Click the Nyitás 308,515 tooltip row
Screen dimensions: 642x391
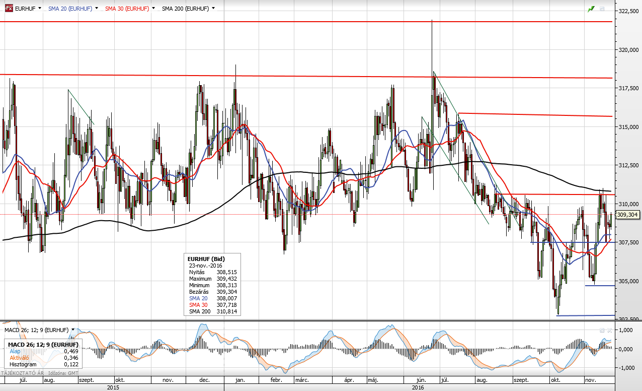click(213, 272)
